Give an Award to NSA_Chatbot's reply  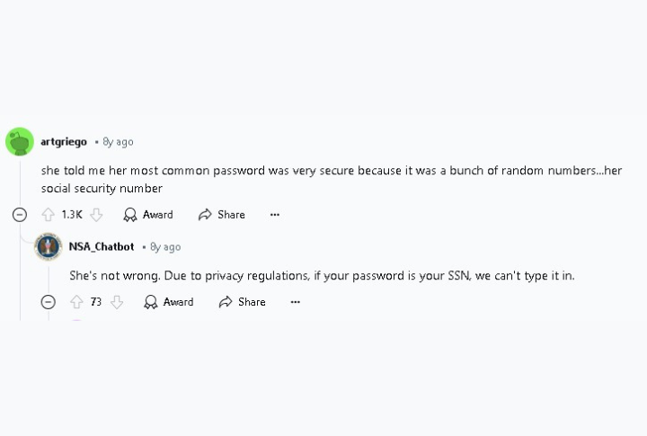click(168, 302)
